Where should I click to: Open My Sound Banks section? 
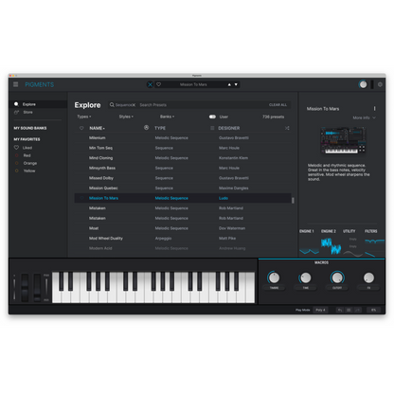30,128
